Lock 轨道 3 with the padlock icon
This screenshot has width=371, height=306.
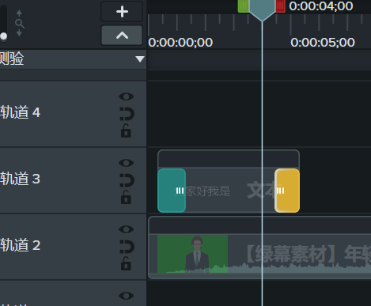[126, 198]
